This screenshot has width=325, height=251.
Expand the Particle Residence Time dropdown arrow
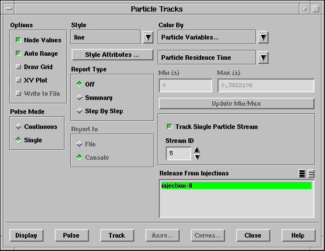pyautogui.click(x=263, y=58)
